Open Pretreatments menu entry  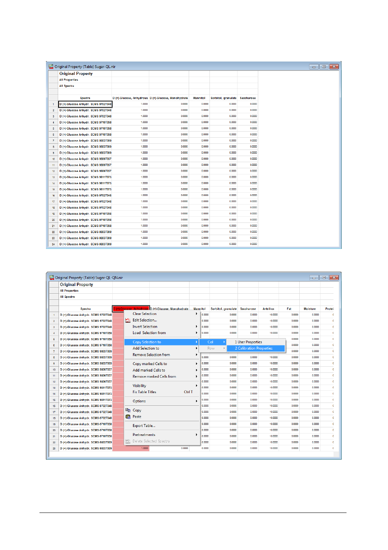162,435
